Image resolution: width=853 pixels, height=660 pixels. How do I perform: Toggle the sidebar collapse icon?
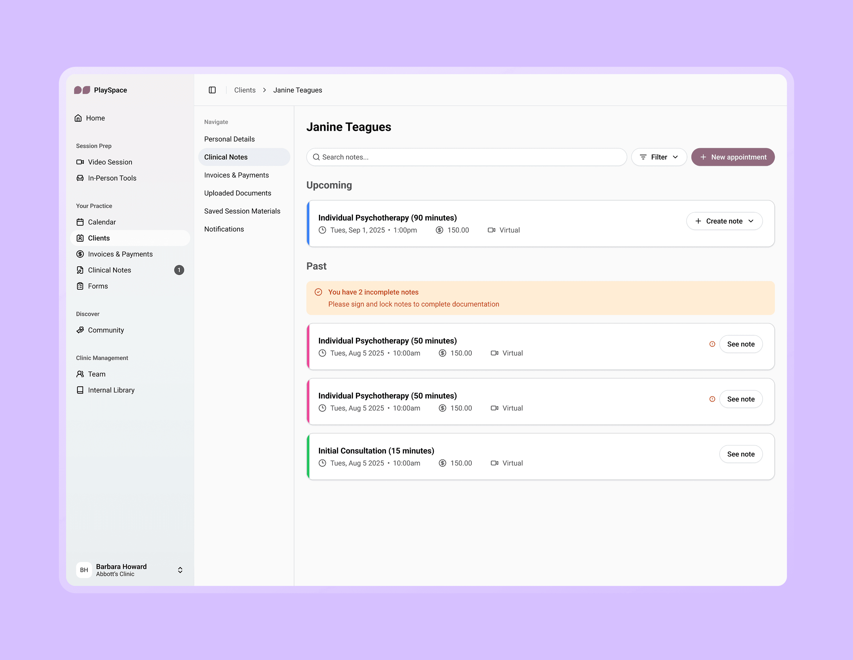pyautogui.click(x=212, y=90)
